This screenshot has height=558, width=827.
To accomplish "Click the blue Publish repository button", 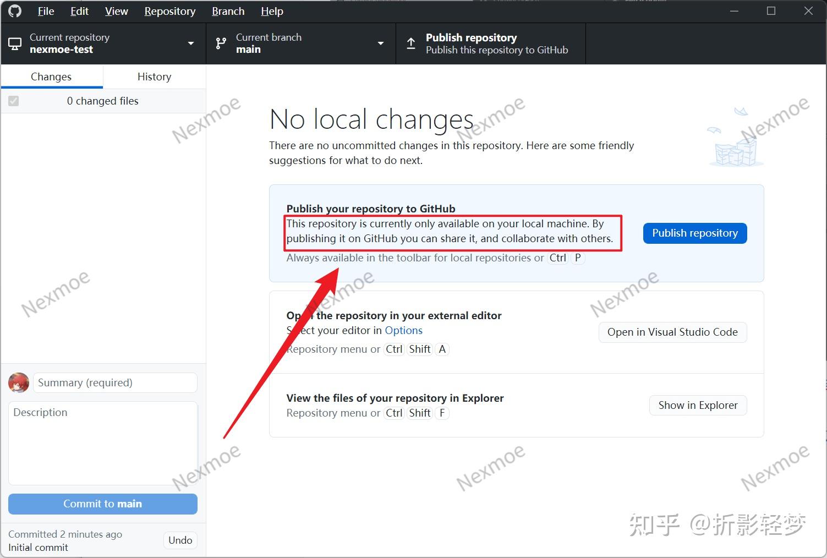I will tap(695, 233).
